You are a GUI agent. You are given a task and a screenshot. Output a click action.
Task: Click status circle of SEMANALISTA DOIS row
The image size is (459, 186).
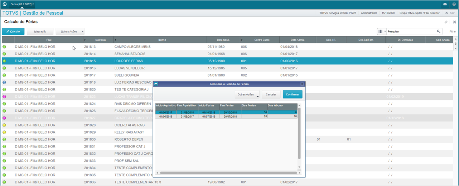click(x=4, y=54)
